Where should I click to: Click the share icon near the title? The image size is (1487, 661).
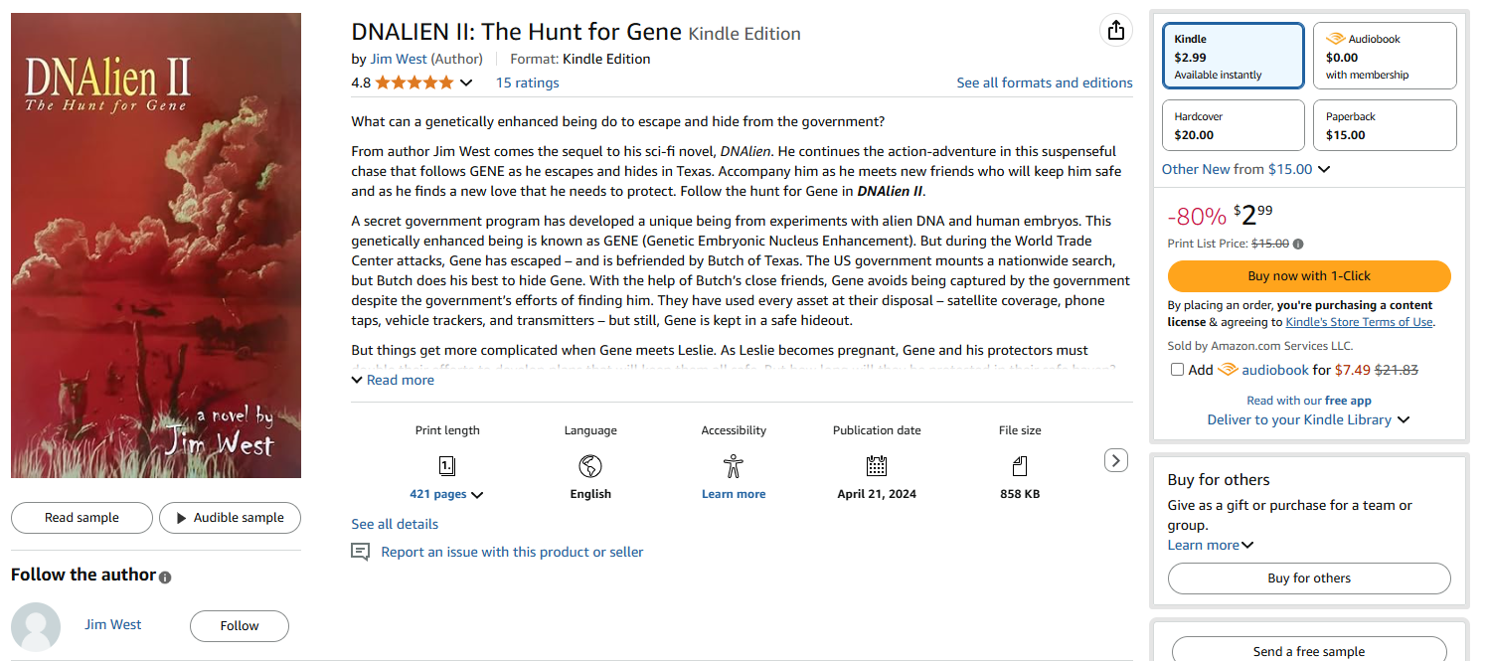[x=1116, y=31]
